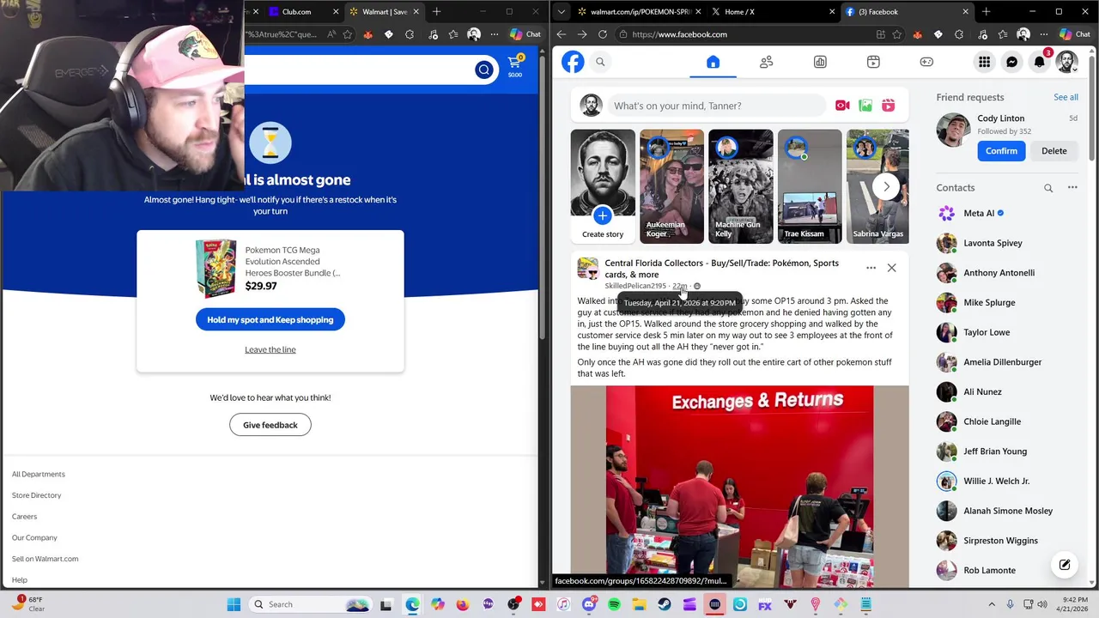Open Facebook Friends icon in top navigation
Viewport: 1099px width, 618px height.
tap(766, 62)
